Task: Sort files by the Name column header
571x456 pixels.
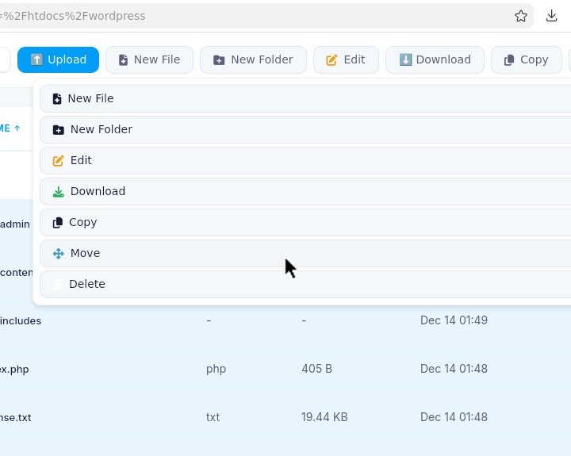Action: [x=10, y=128]
